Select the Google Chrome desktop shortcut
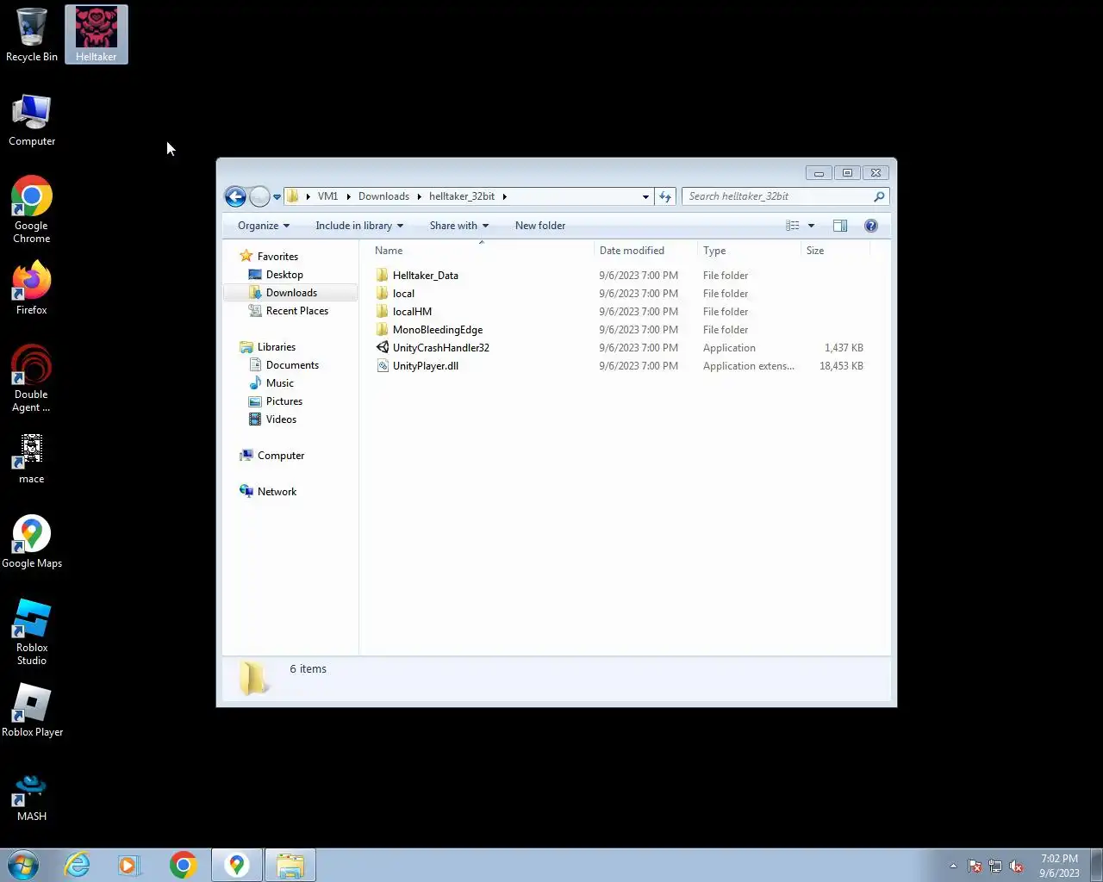Viewport: 1103px width, 882px height. (x=32, y=210)
